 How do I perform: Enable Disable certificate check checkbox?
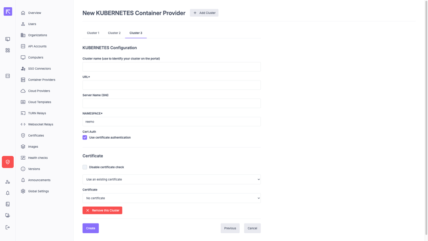coord(85,167)
